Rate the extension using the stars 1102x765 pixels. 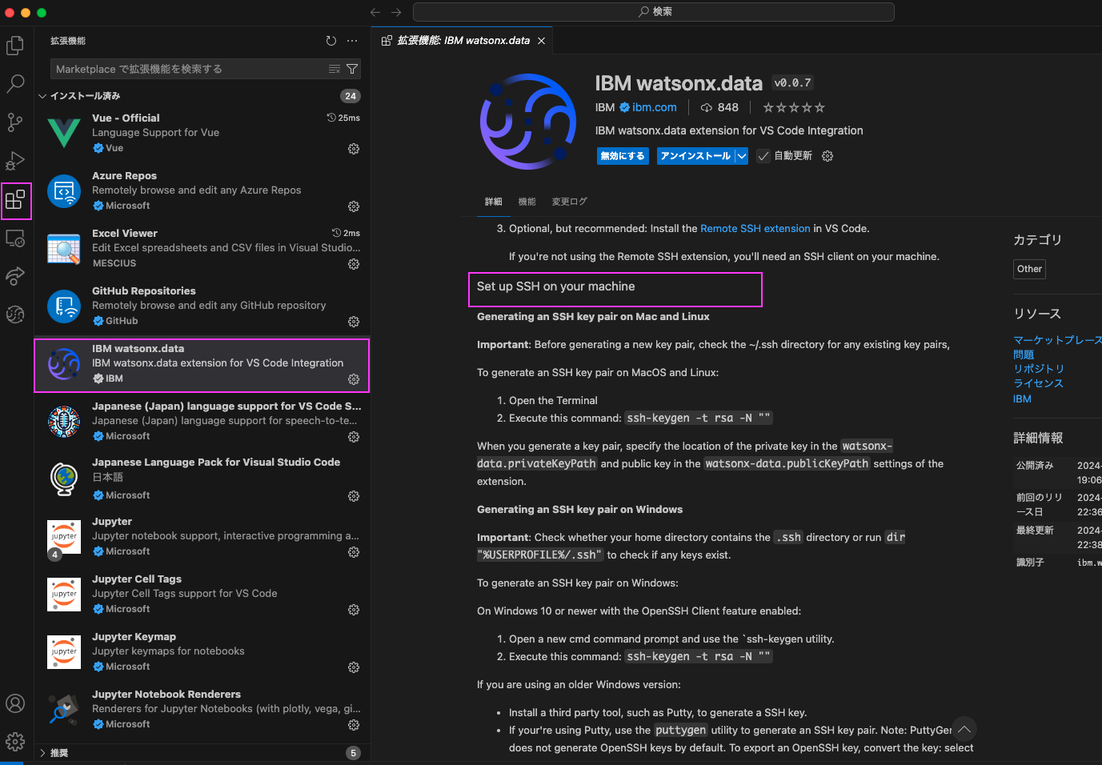pos(794,107)
